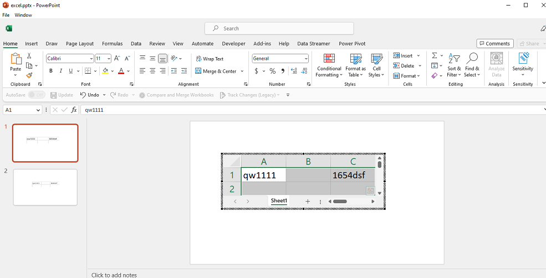
Task: Select the Format Painter brush
Action: pos(29,75)
